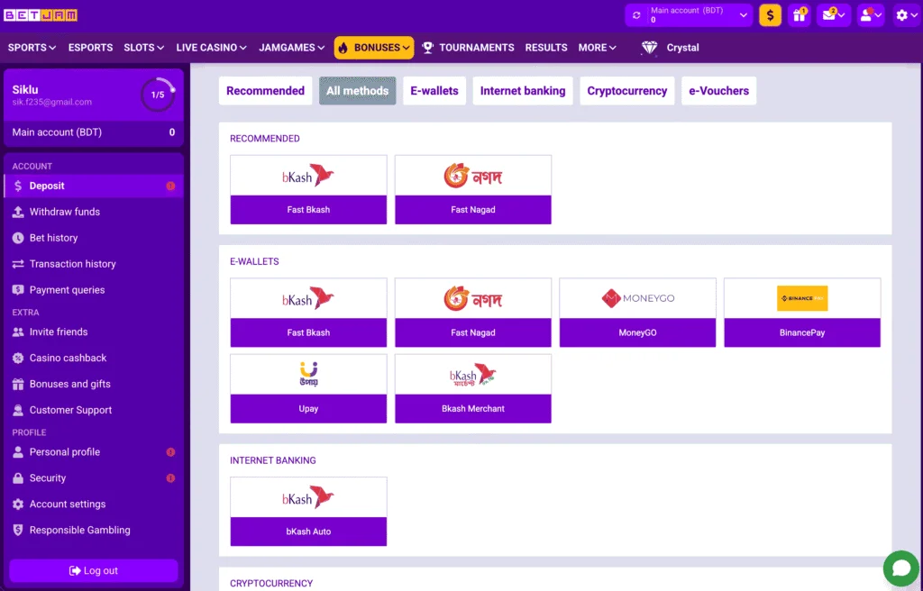Click the Deposit dollar sign icon
Viewport: 923px width, 591px height.
pyautogui.click(x=18, y=186)
